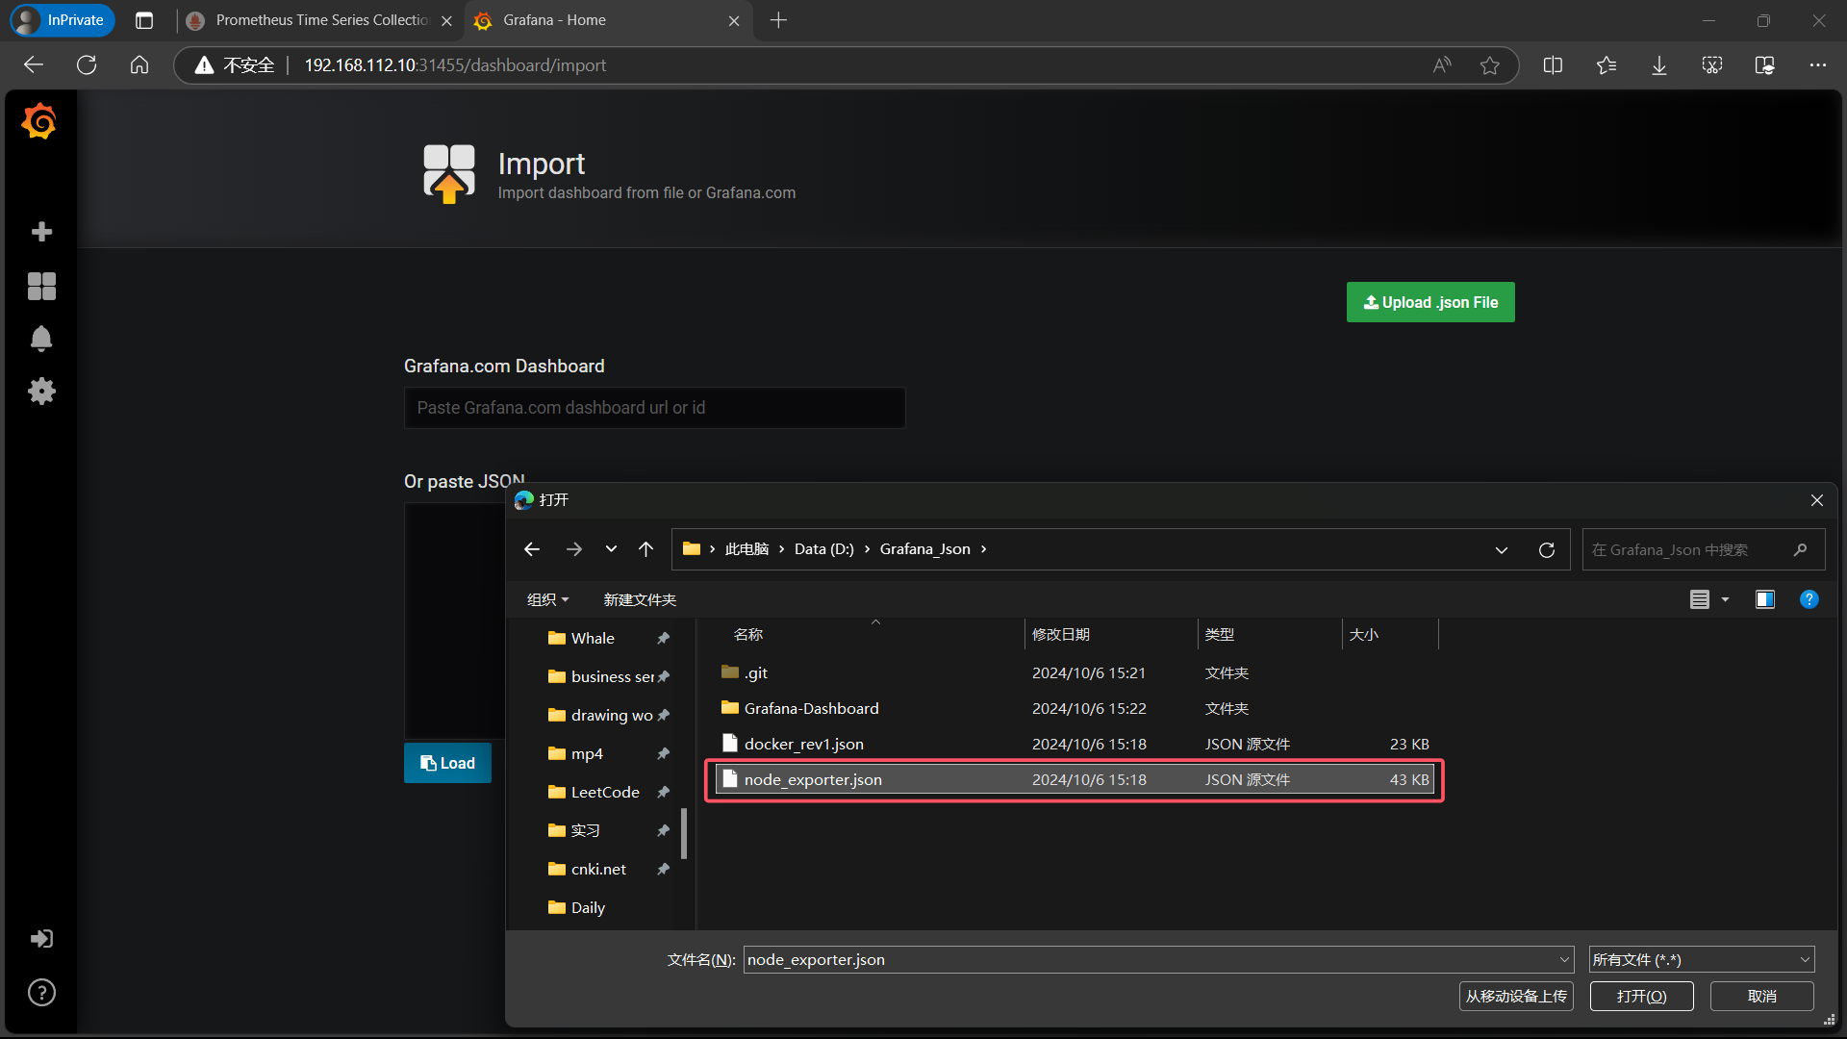Go up one folder level in dialog
The width and height of the screenshot is (1847, 1039).
point(645,549)
